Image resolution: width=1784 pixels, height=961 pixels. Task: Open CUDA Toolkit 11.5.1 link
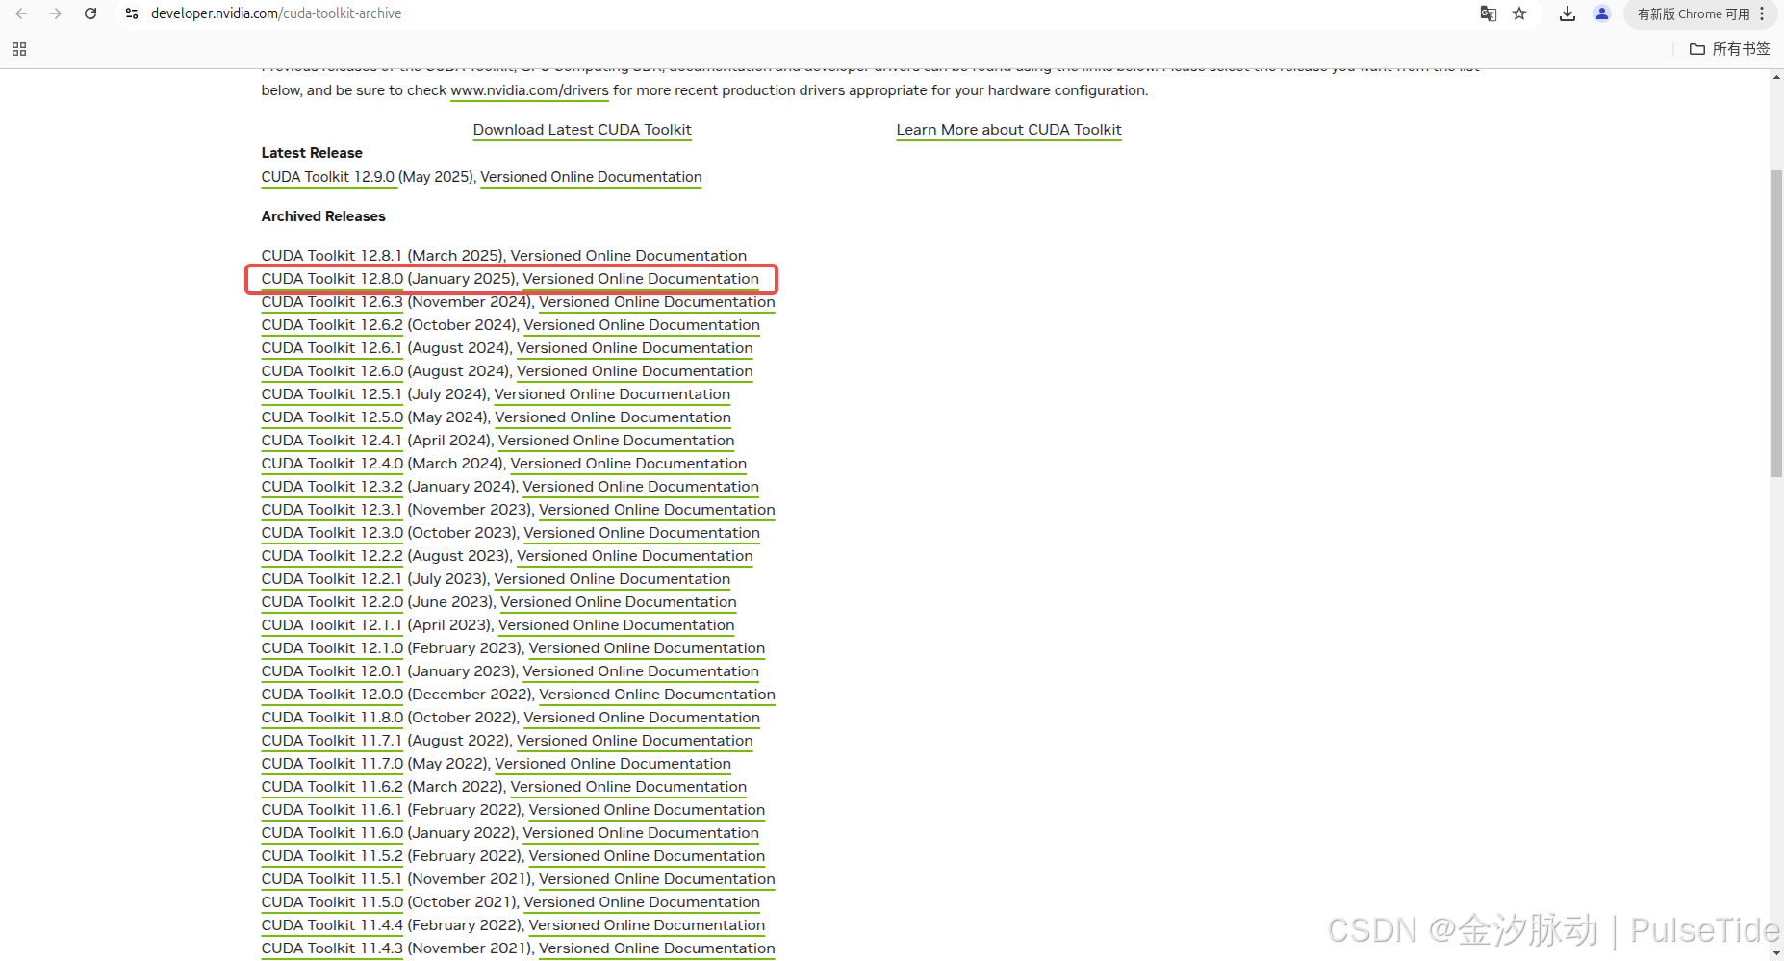tap(332, 879)
